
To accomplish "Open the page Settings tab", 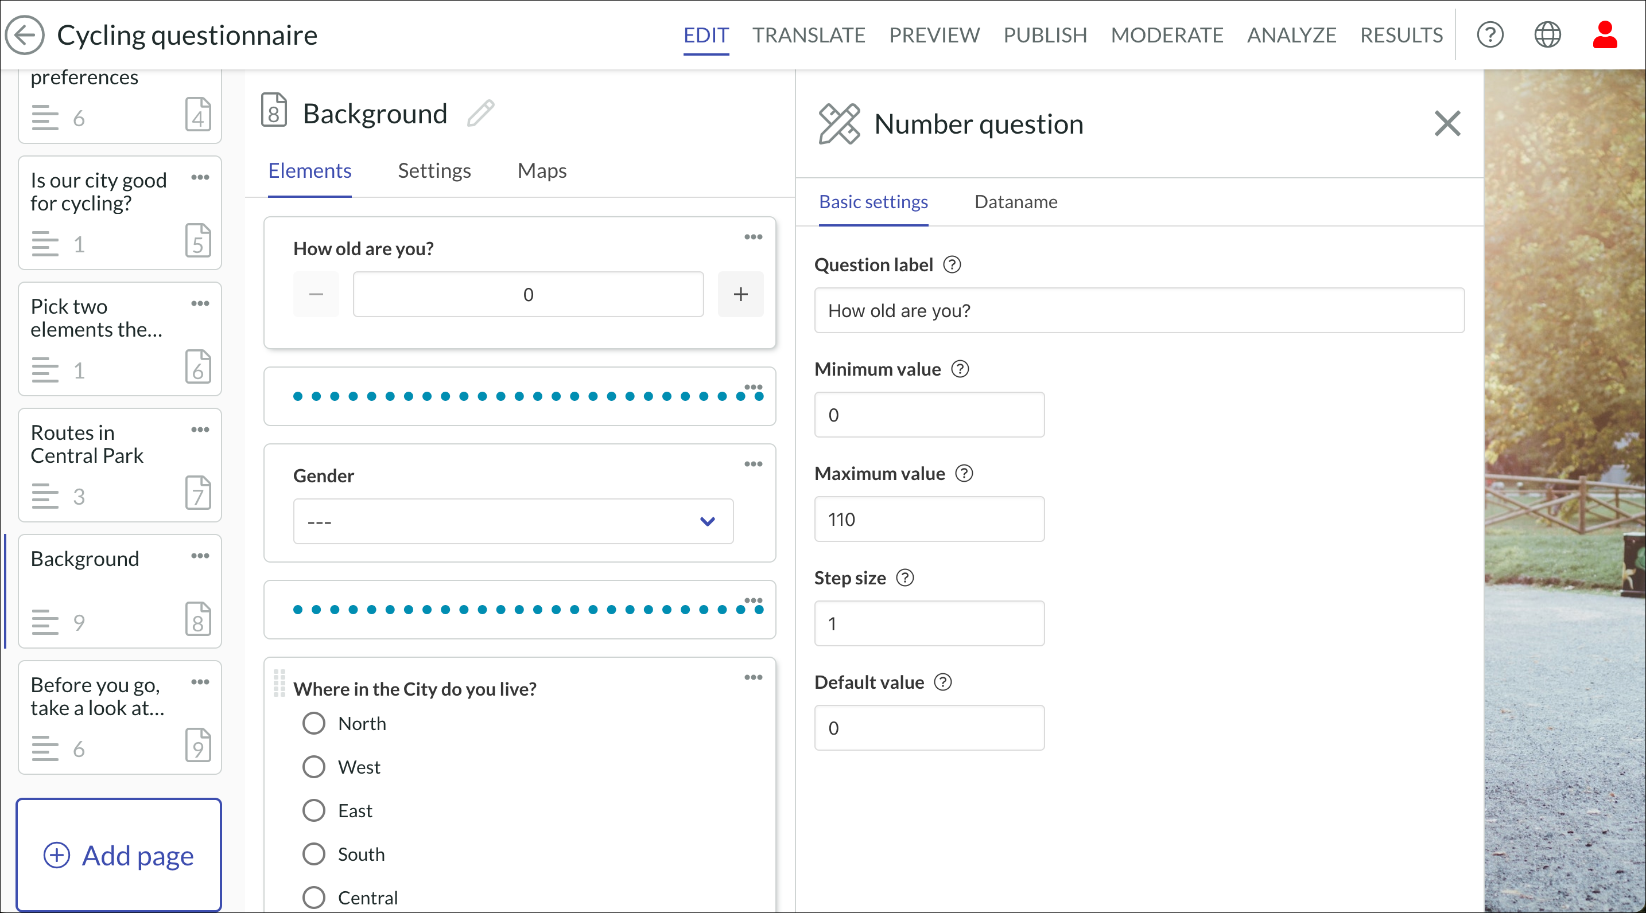I will pos(434,170).
